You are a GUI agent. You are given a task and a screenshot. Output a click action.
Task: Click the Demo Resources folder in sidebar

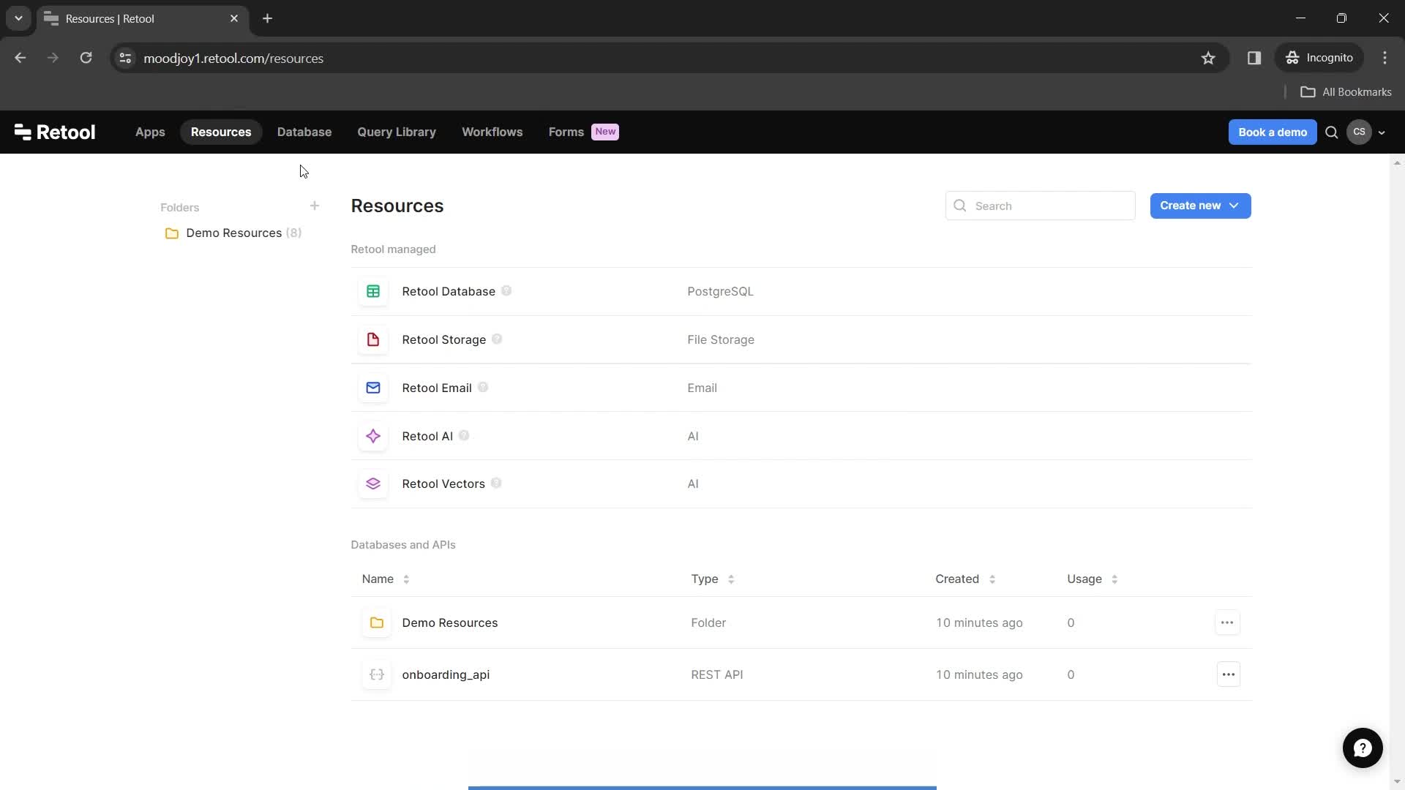[233, 233]
